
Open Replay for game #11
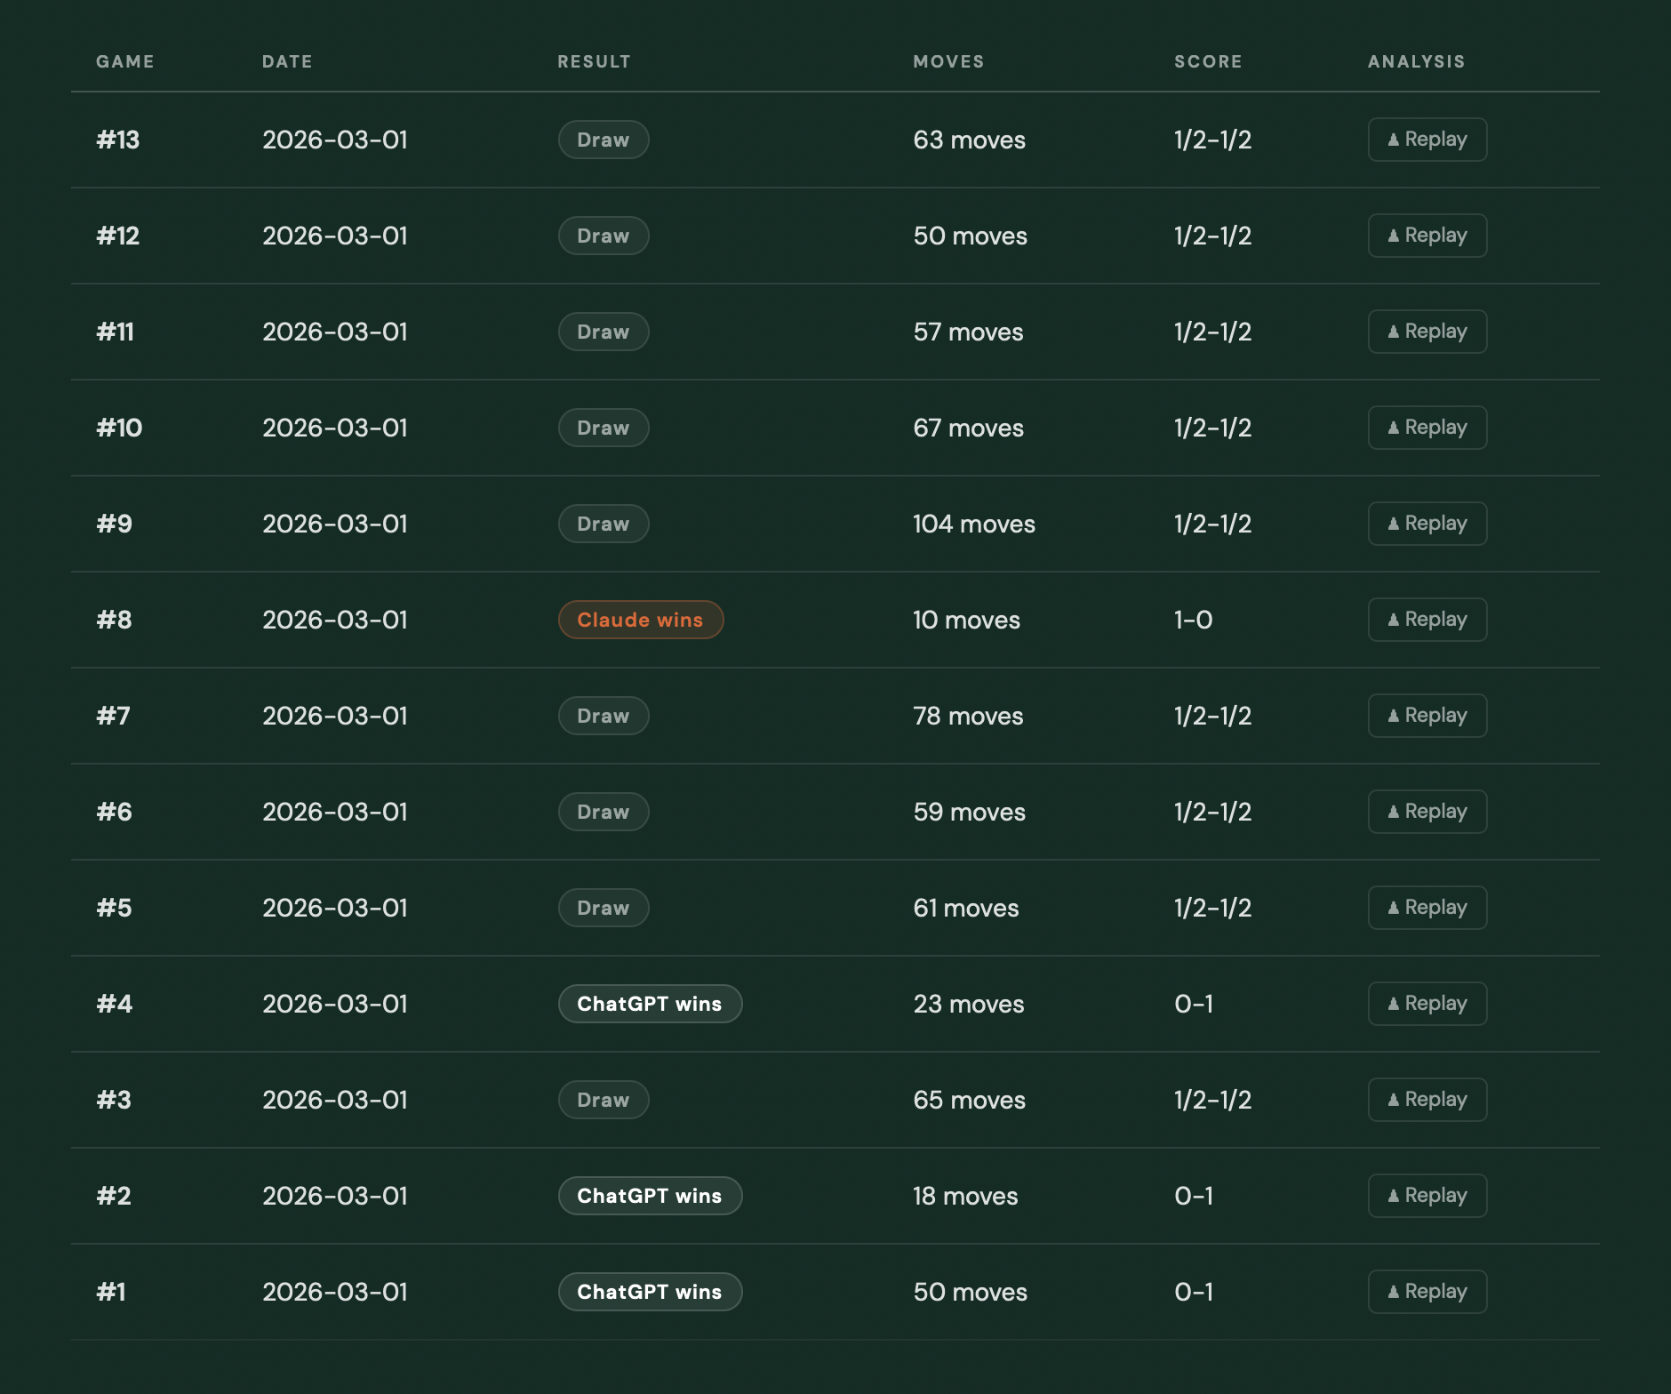[1427, 332]
